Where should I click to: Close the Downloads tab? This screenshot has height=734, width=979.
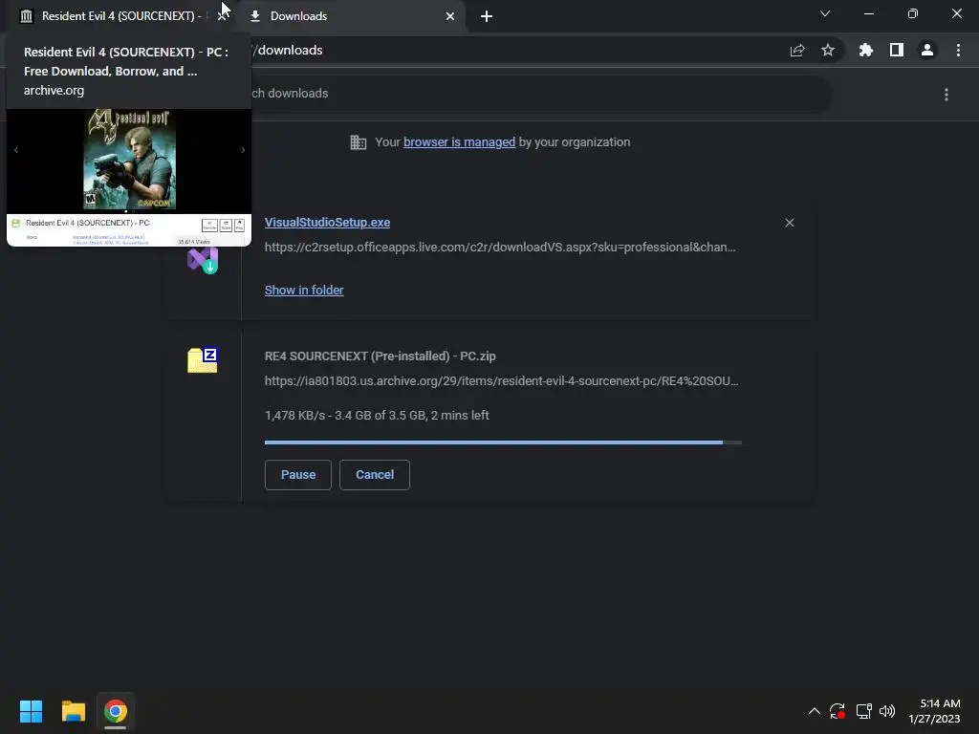click(450, 16)
